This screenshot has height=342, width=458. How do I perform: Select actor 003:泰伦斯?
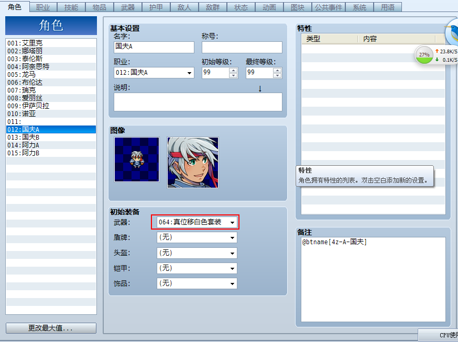(x=51, y=59)
